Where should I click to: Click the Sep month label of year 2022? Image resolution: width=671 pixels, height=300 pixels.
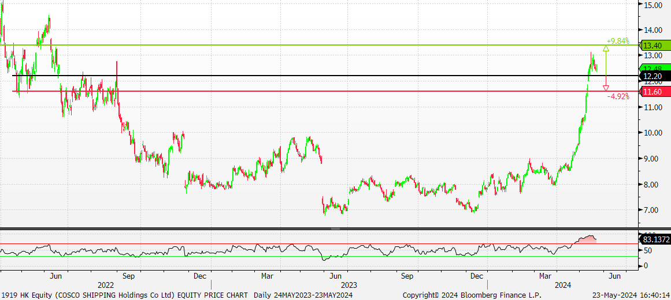point(128,276)
